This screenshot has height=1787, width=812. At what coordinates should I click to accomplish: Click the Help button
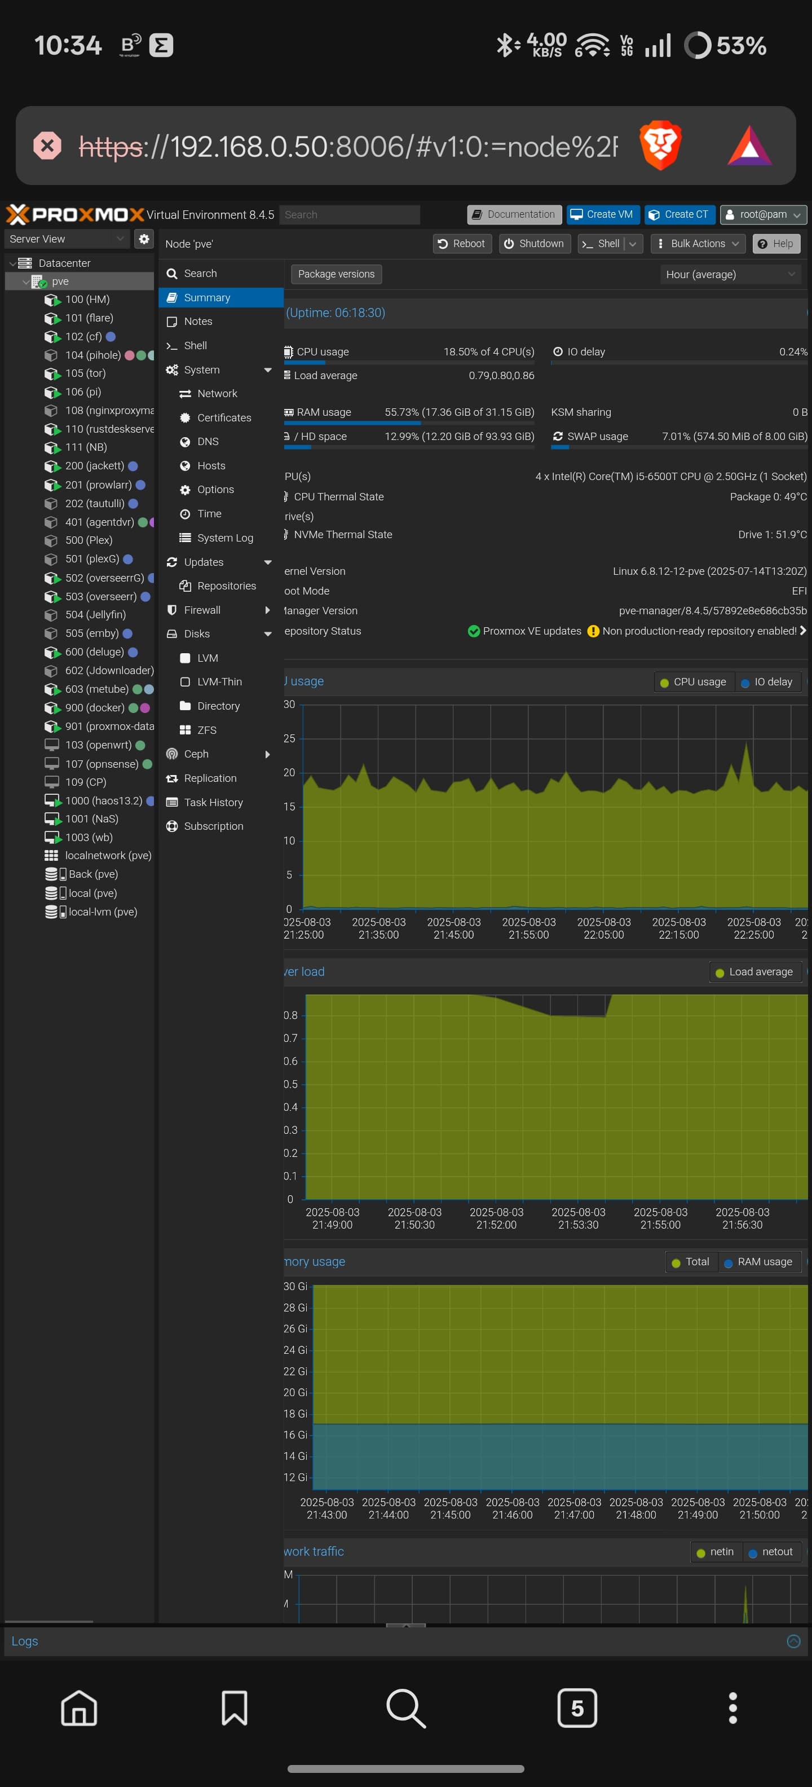pos(776,244)
